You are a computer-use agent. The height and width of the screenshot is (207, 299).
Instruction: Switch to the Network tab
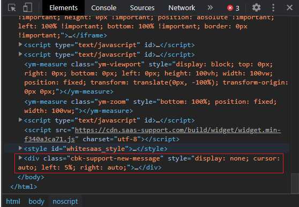pos(182,8)
